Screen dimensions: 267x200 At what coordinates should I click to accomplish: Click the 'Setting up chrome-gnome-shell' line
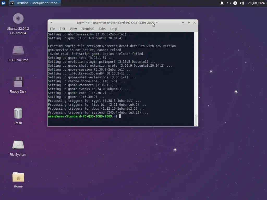pyautogui.click(x=86, y=81)
